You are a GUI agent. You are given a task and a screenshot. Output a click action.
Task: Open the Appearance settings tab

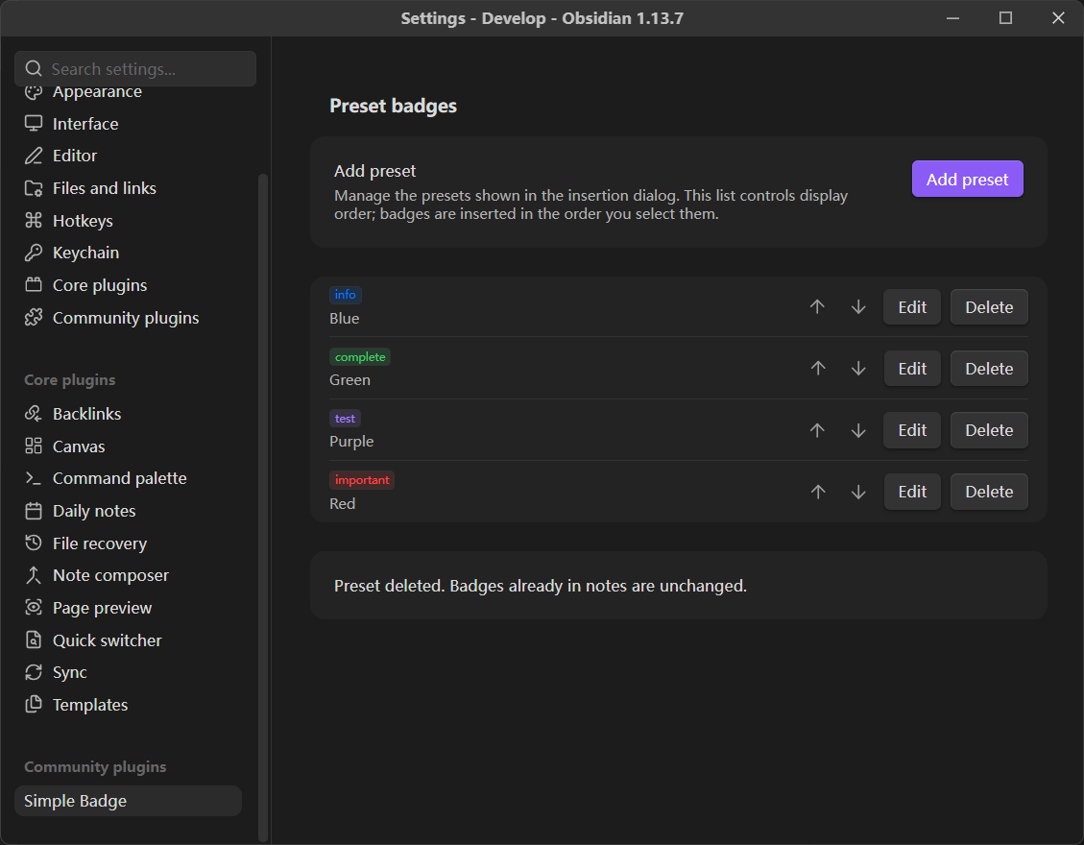tap(128, 92)
